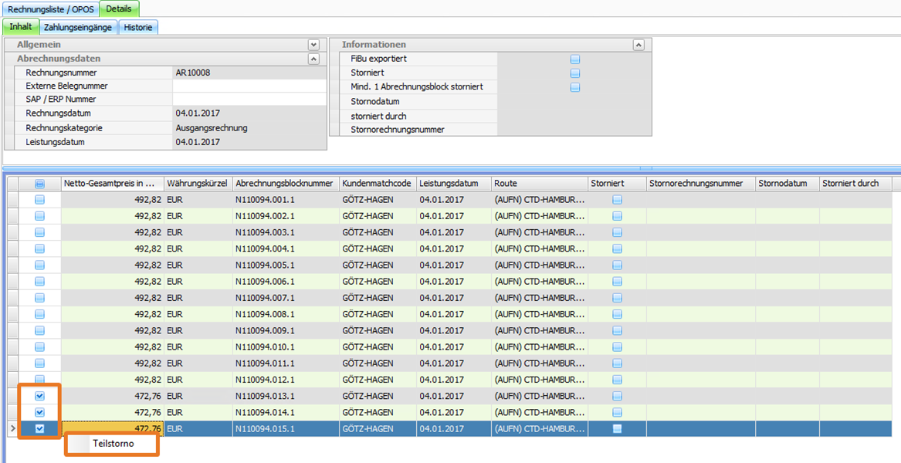
Task: Switch to Rechnungsliste / OPOS tab
Action: [x=49, y=8]
